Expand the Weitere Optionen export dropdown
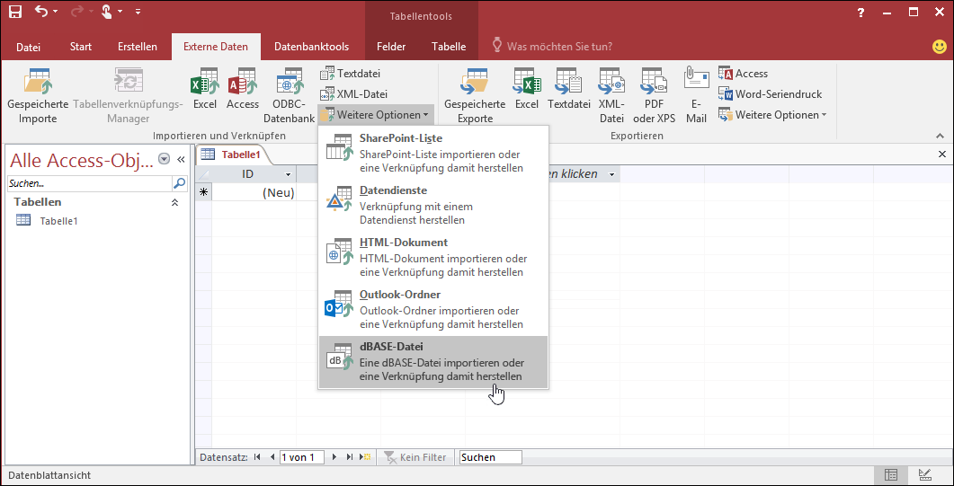Image resolution: width=954 pixels, height=486 pixels. (772, 115)
